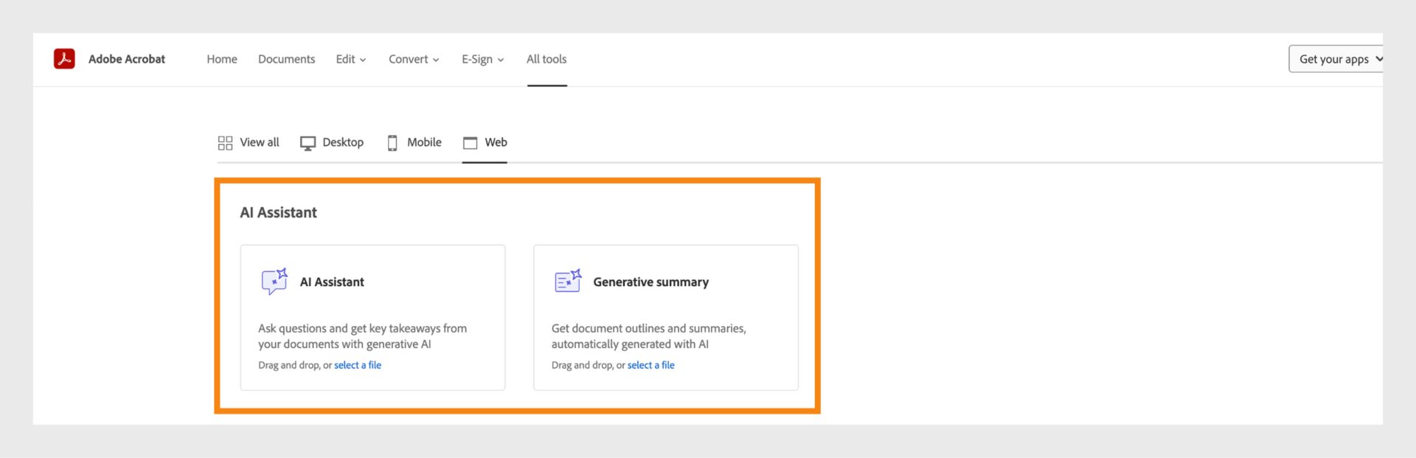Switch to the Desktop tab label
Screen dimensions: 1416x458
[x=343, y=142]
